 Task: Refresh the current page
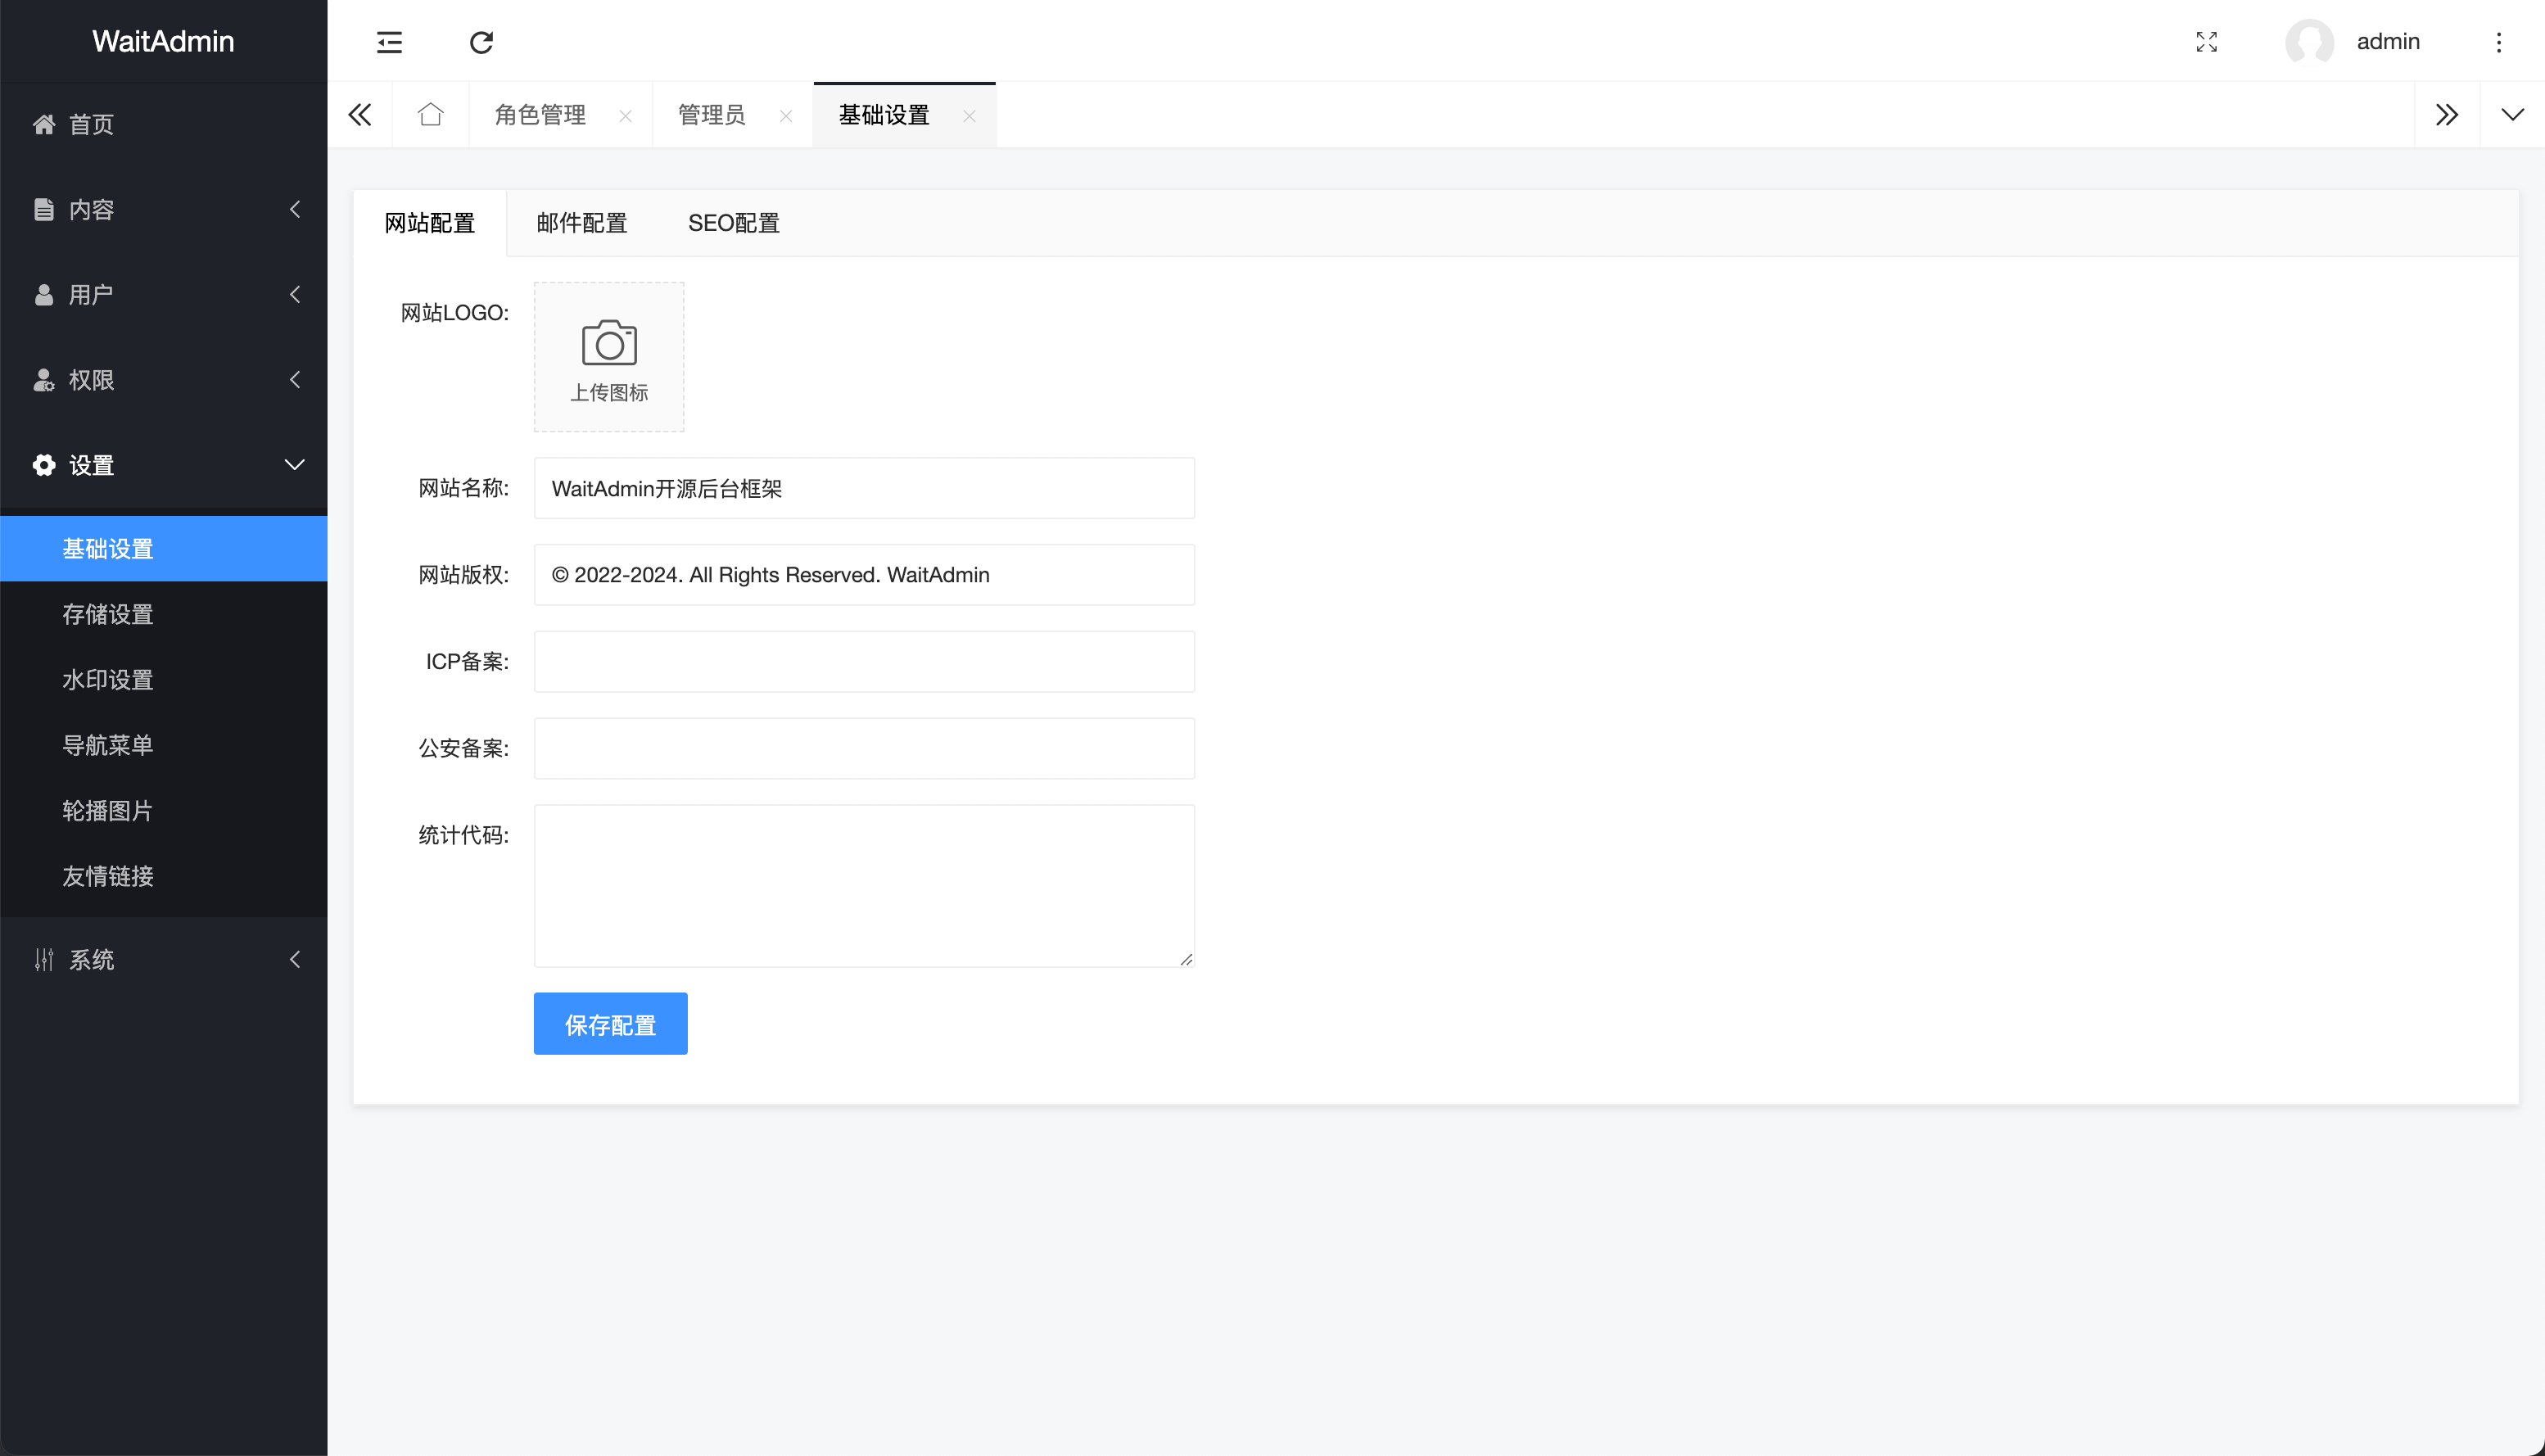481,42
